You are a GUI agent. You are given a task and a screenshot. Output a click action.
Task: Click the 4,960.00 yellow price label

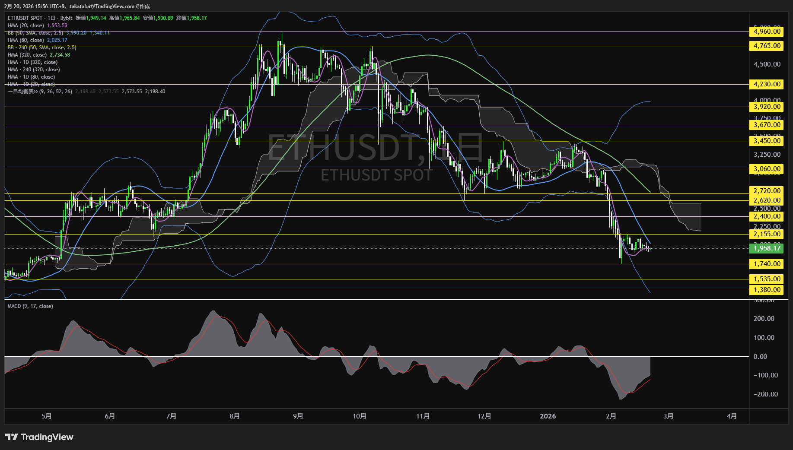767,32
